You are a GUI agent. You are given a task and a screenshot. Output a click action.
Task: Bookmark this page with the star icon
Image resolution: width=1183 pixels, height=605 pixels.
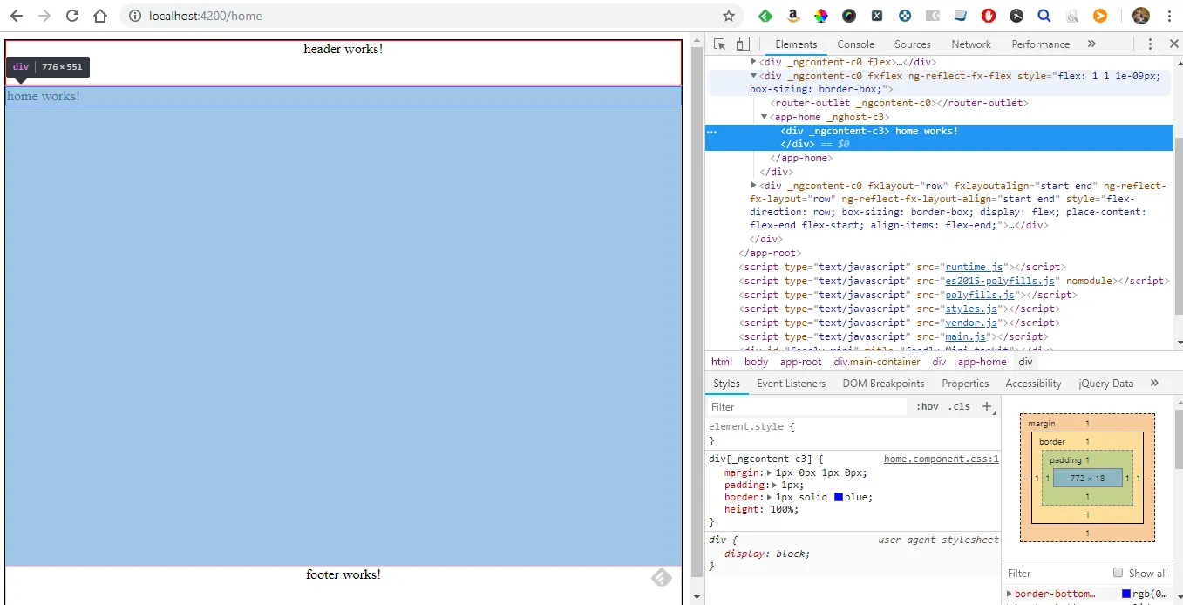pyautogui.click(x=729, y=16)
